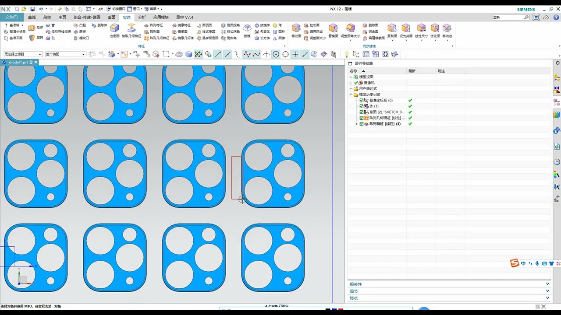Select the 长方体 (Block) tool
Image resolution: width=561 pixels, height=315 pixels.
tap(262, 38)
